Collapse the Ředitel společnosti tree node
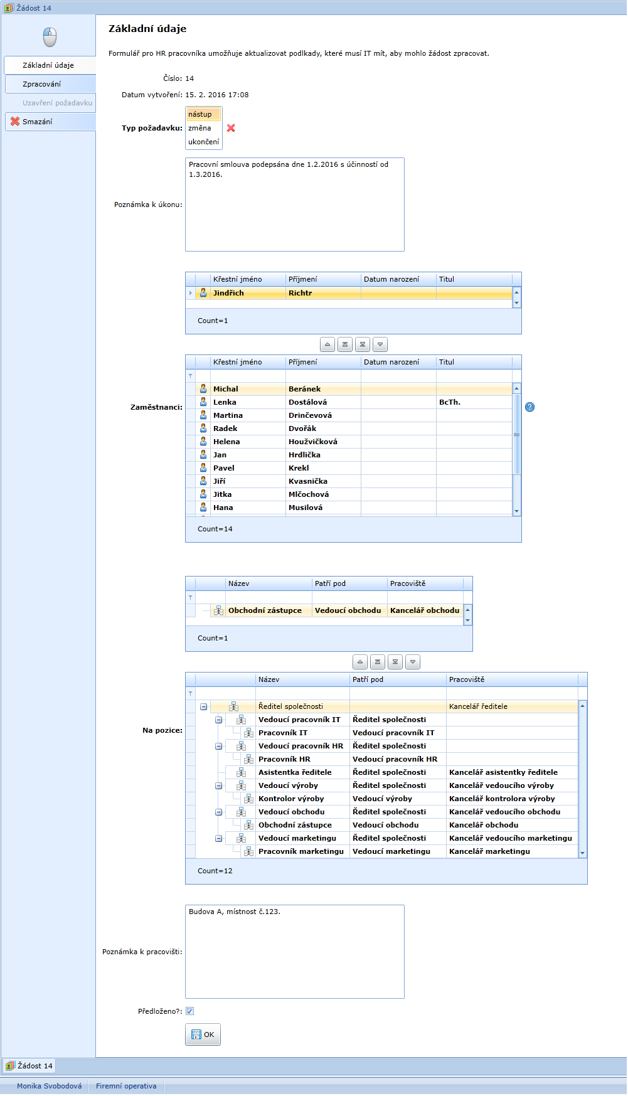This screenshot has width=628, height=1096. (204, 706)
